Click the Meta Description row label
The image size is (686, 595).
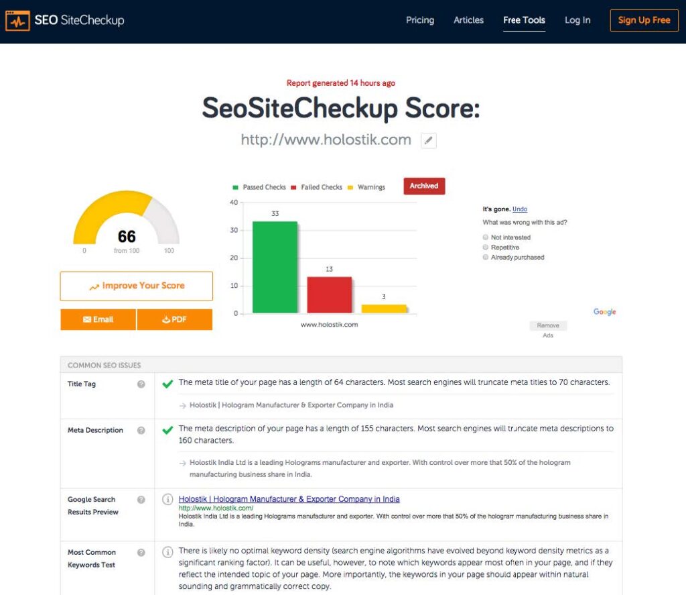click(95, 430)
